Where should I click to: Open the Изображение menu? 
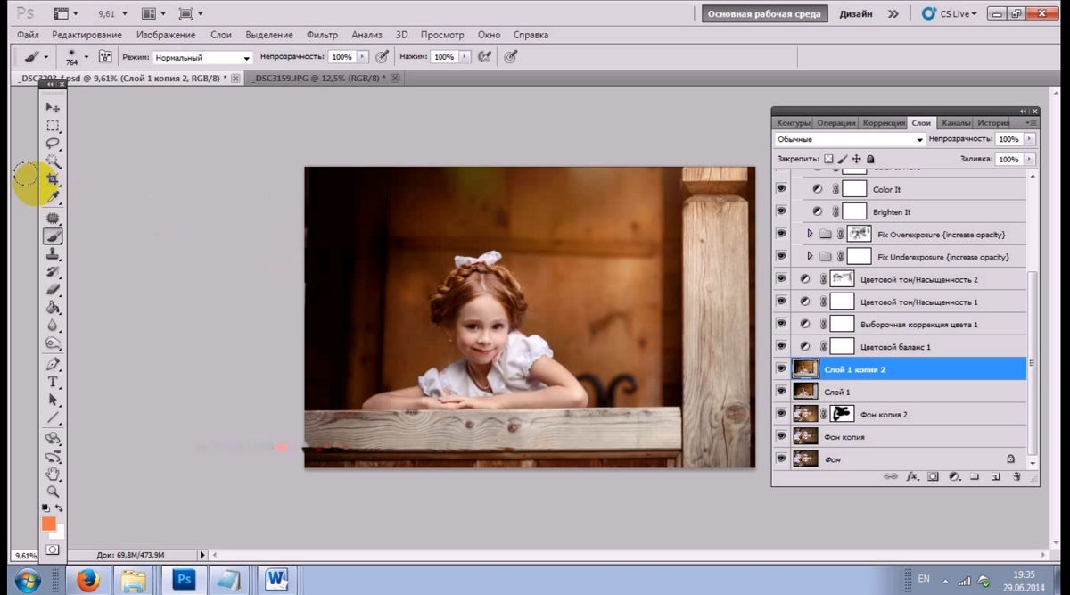(x=167, y=35)
